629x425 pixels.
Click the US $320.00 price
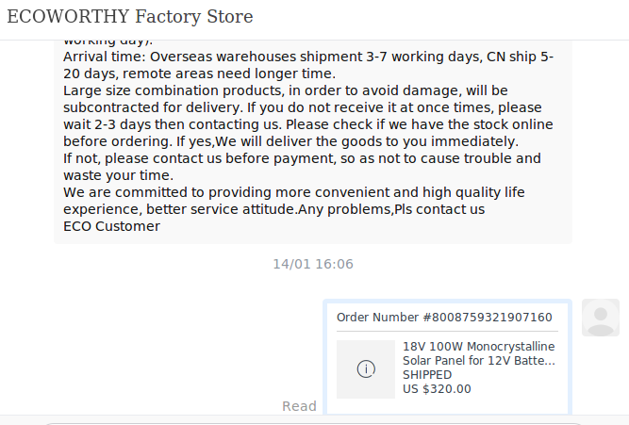(437, 389)
